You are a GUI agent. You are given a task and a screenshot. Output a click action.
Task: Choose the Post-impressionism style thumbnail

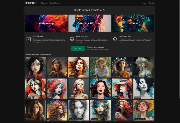click(144, 110)
